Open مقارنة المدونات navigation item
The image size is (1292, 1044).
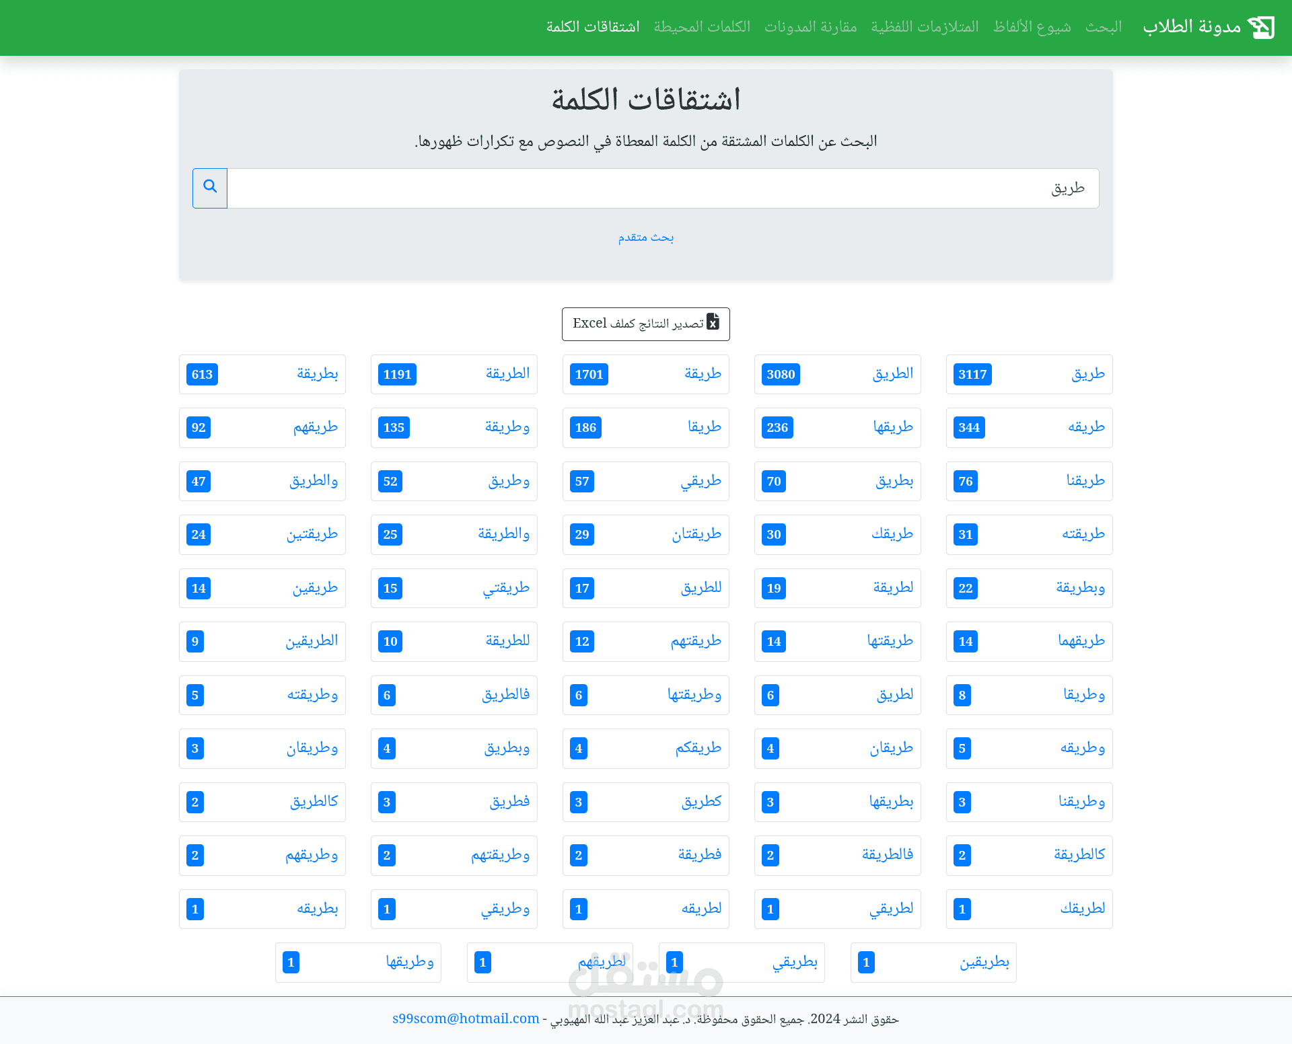pyautogui.click(x=810, y=27)
